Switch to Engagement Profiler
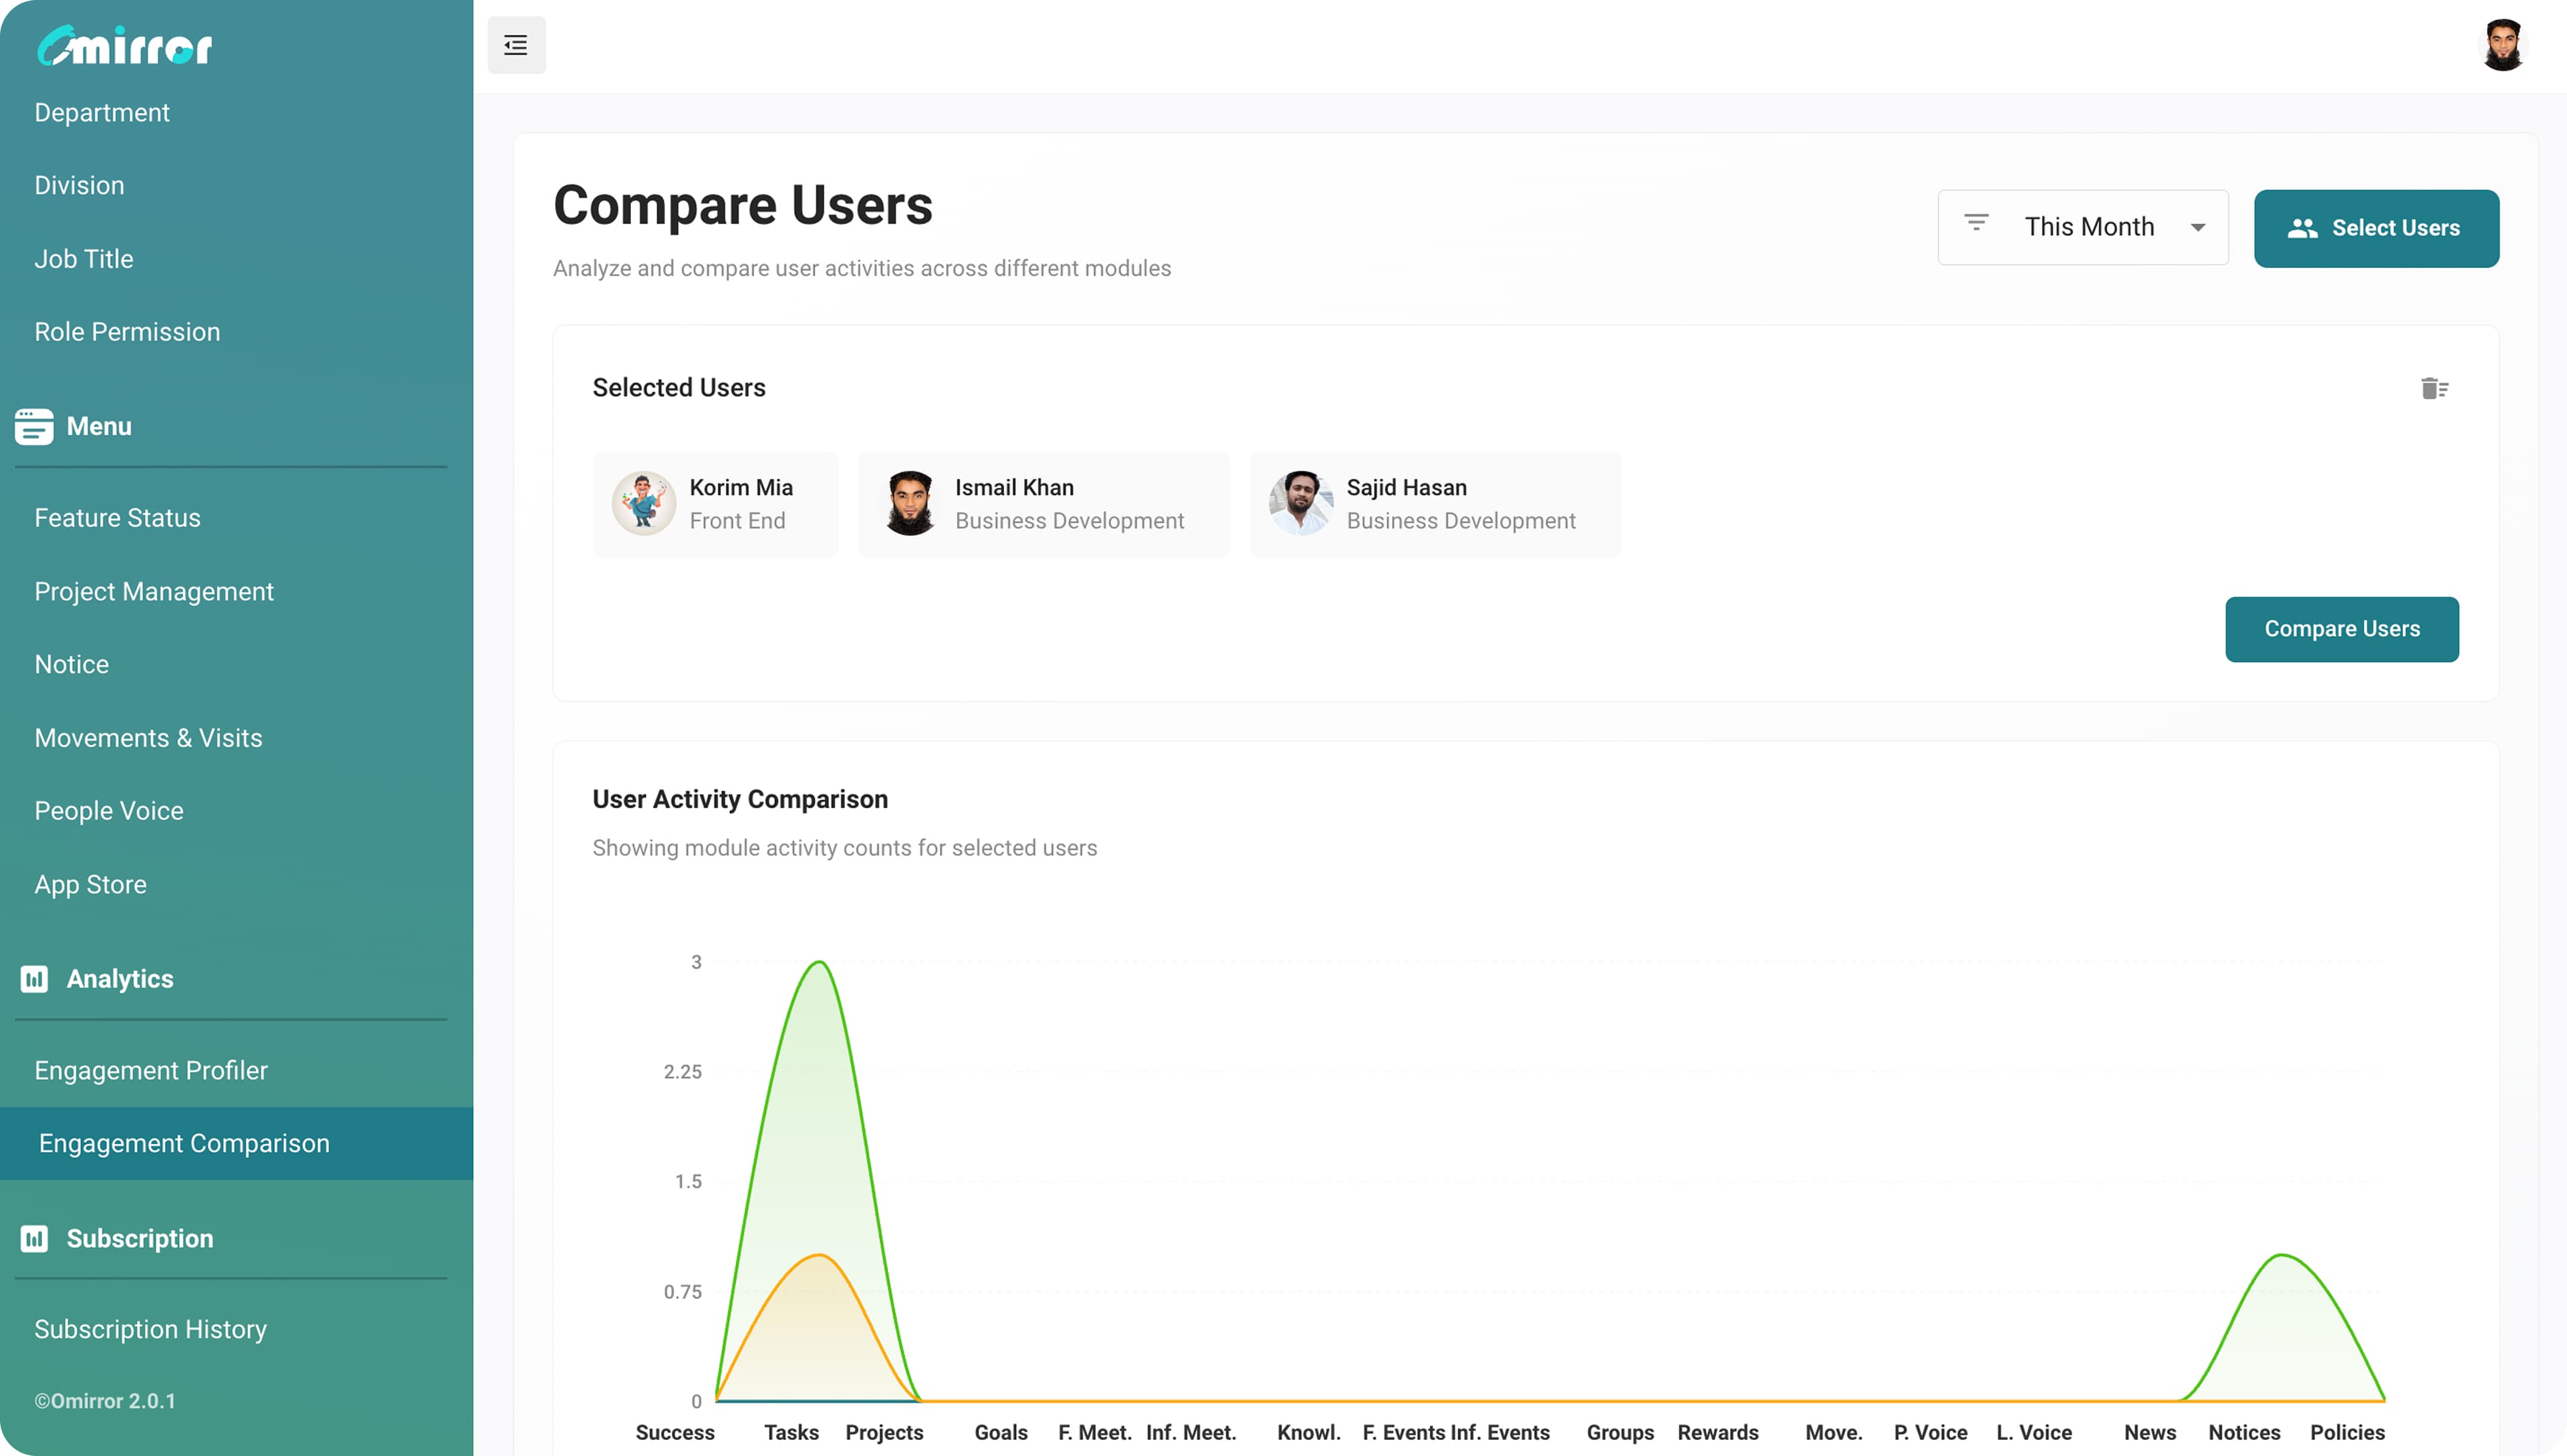 pos(150,1069)
